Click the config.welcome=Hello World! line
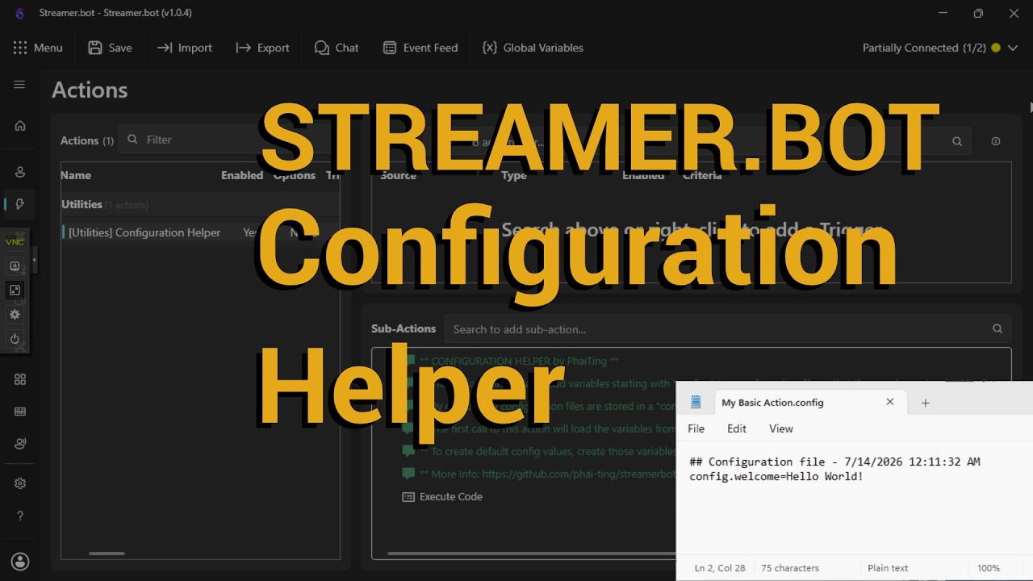1033x581 pixels. tap(776, 476)
